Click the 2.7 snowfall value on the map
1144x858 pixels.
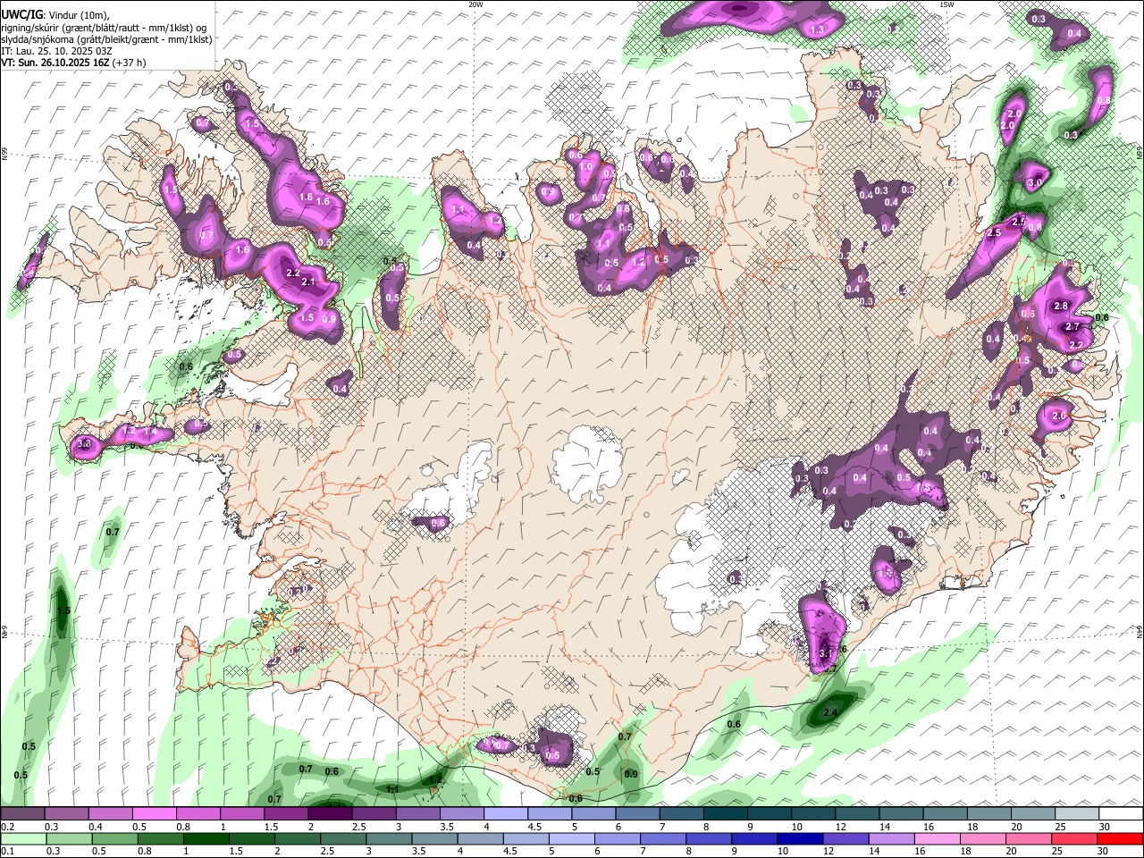1073,327
